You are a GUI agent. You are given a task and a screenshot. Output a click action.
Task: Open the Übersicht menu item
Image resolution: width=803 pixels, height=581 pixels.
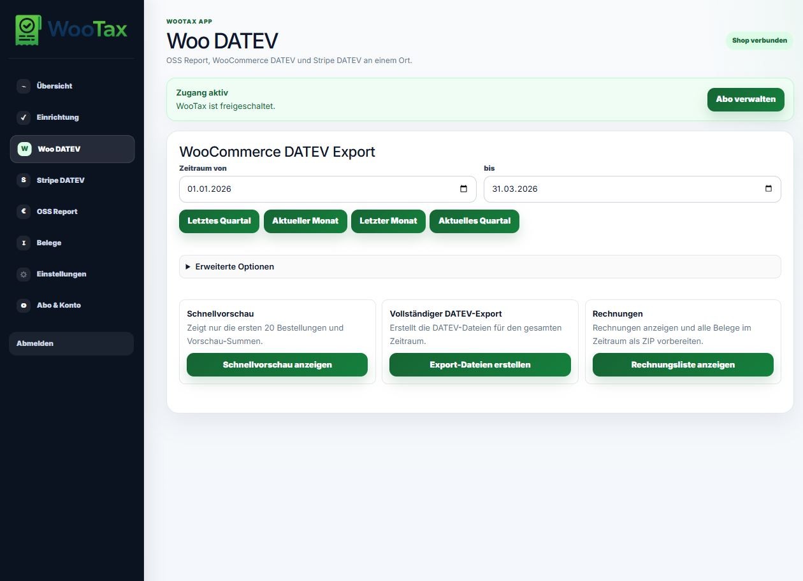tap(71, 86)
